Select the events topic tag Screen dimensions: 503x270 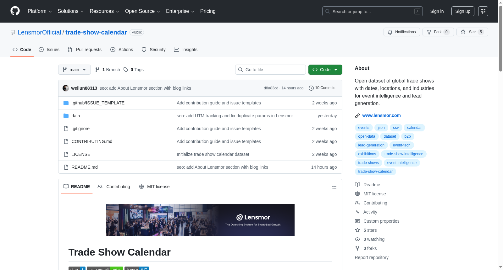(364, 128)
